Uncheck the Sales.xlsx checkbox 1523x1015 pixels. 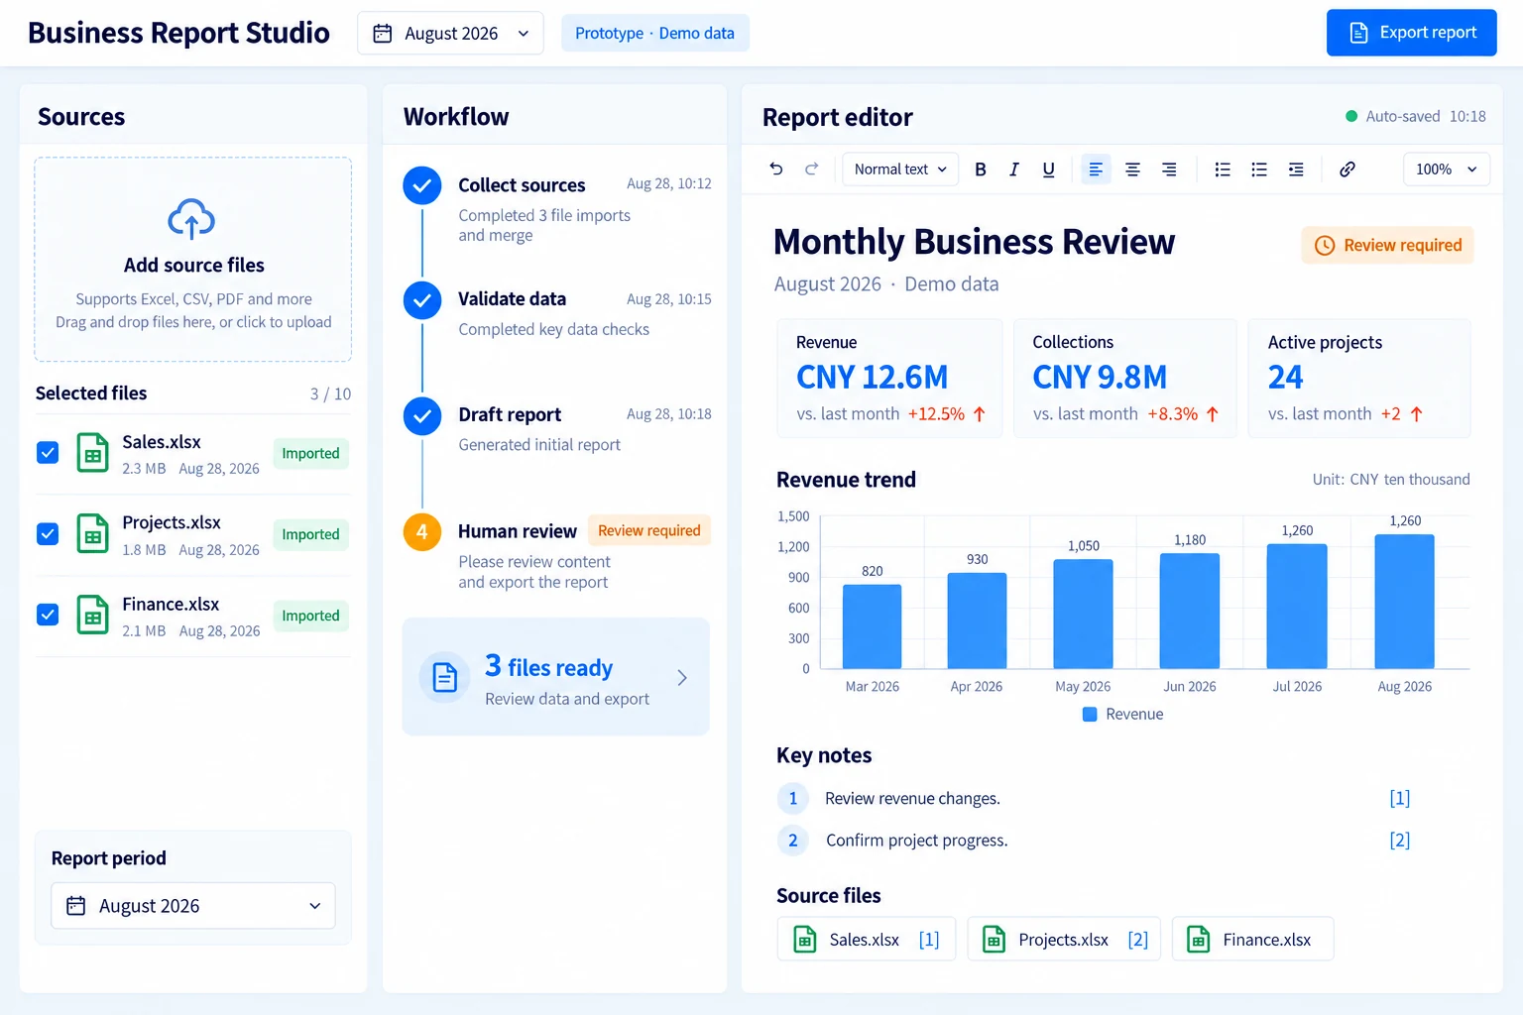click(x=48, y=453)
